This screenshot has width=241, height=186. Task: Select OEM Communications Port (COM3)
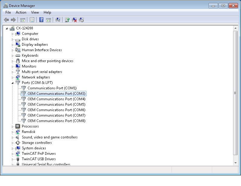pyautogui.click(x=56, y=94)
